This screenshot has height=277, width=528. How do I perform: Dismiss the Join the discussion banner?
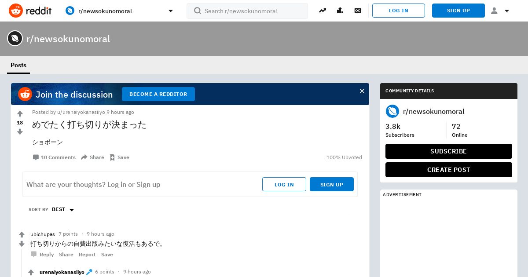tap(362, 91)
